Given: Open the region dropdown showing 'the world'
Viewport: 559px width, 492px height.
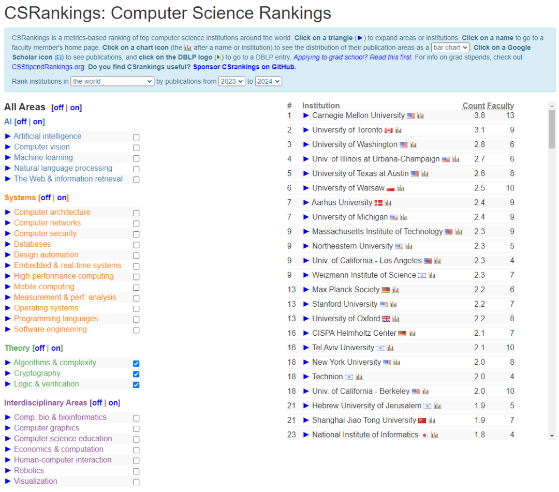Looking at the screenshot, I should pyautogui.click(x=112, y=81).
